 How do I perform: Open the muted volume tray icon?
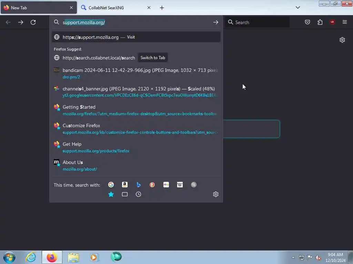pyautogui.click(x=318, y=258)
